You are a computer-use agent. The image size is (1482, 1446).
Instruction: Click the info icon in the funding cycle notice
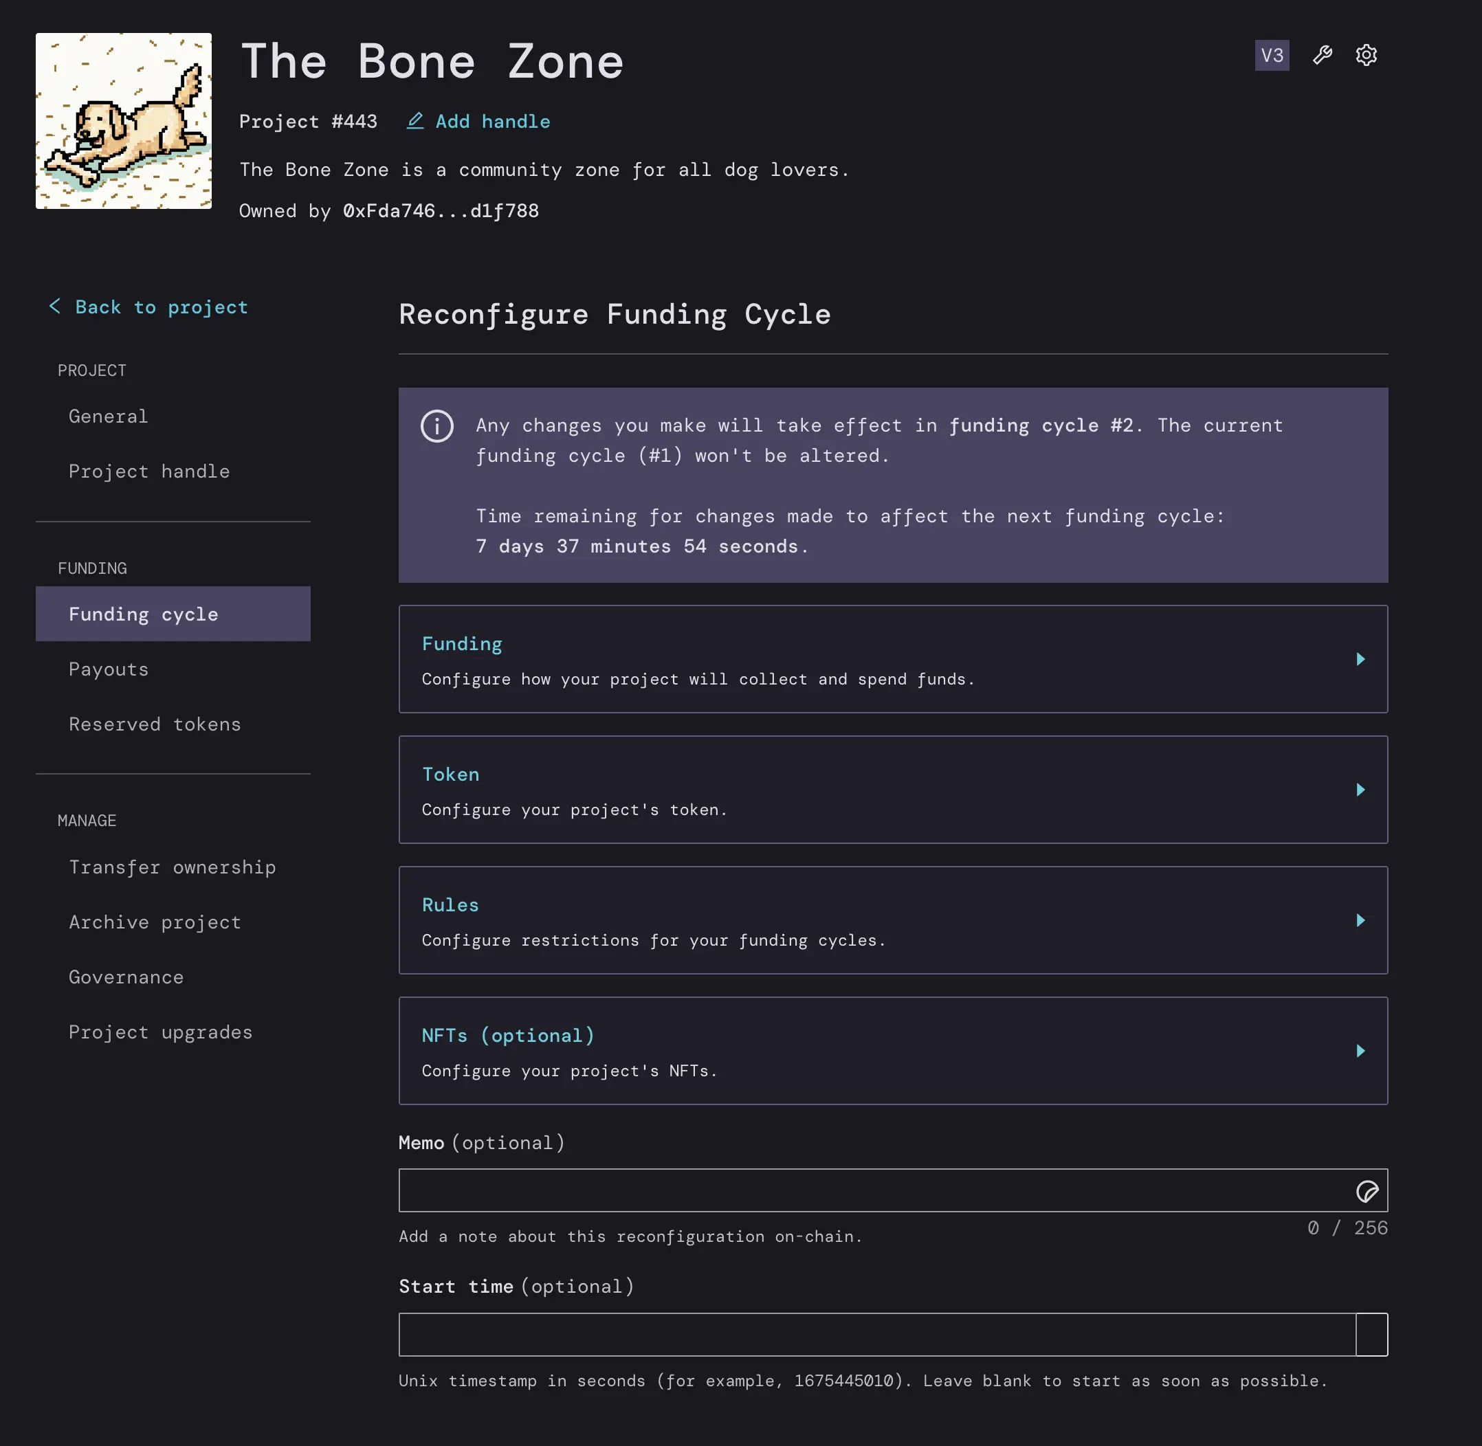pos(438,426)
